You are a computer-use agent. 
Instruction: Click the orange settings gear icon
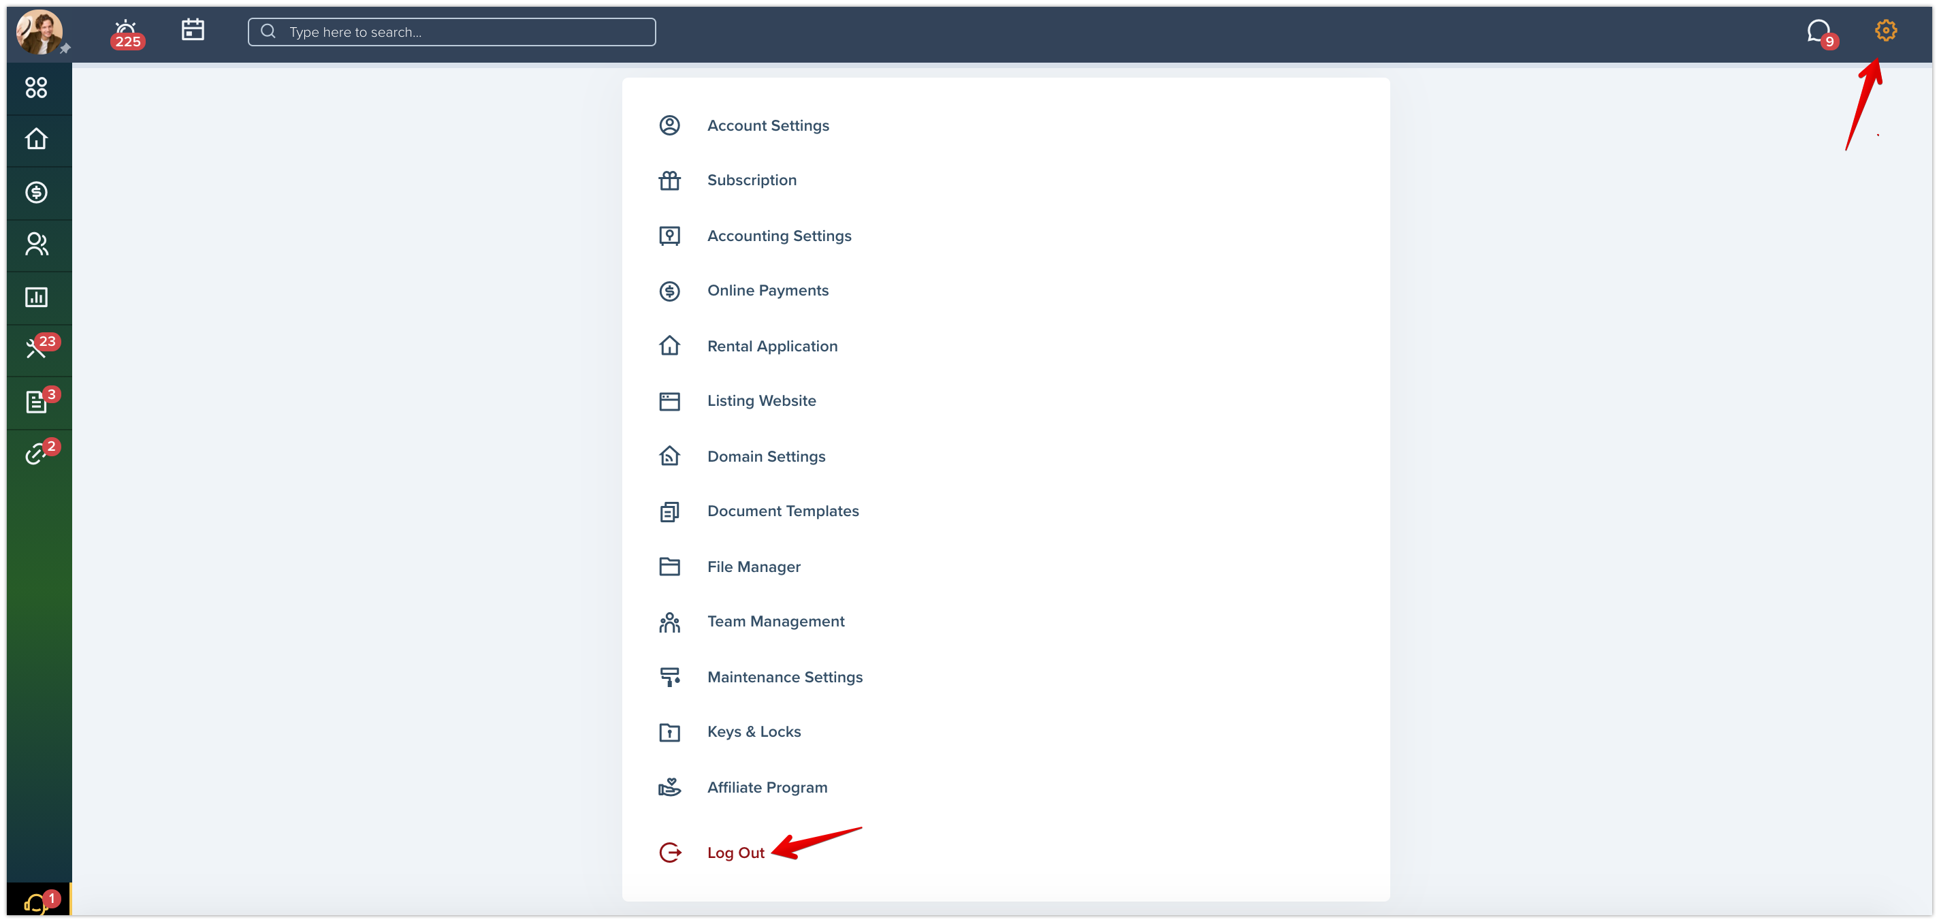(1885, 31)
